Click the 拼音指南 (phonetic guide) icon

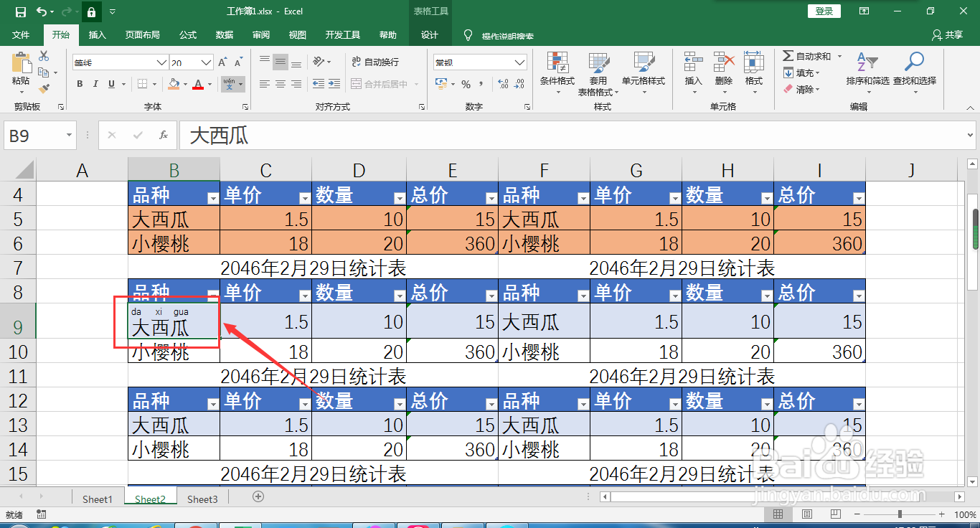pyautogui.click(x=230, y=84)
